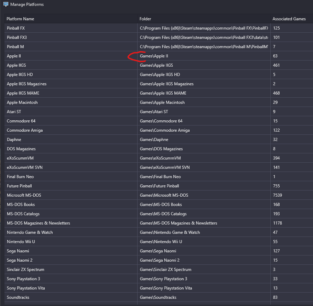Select the Pinball M platform name

pos(15,47)
